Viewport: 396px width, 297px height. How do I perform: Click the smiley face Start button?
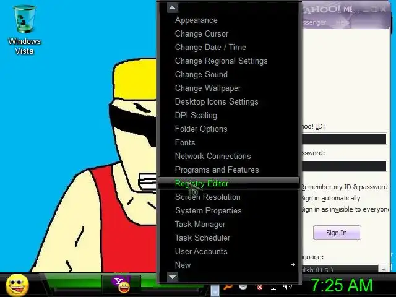point(17,285)
